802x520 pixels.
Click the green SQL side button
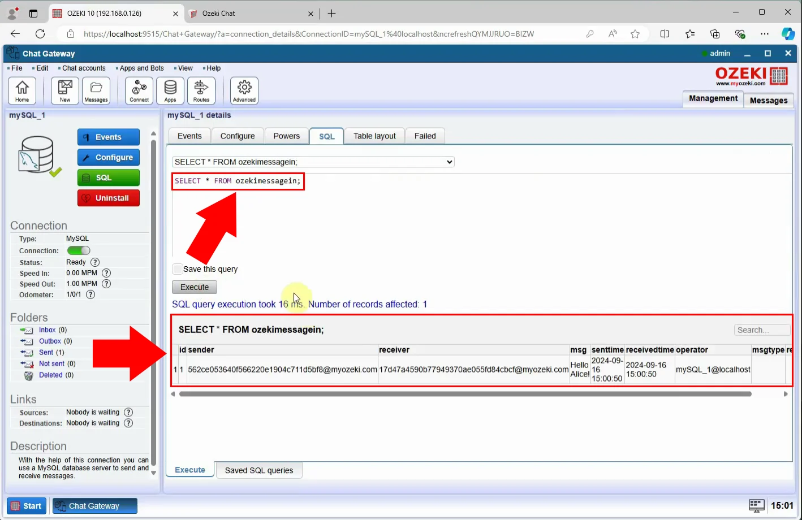[x=109, y=178]
